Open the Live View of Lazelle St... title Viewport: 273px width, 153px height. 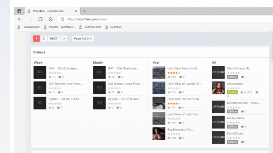pyautogui.click(x=185, y=84)
